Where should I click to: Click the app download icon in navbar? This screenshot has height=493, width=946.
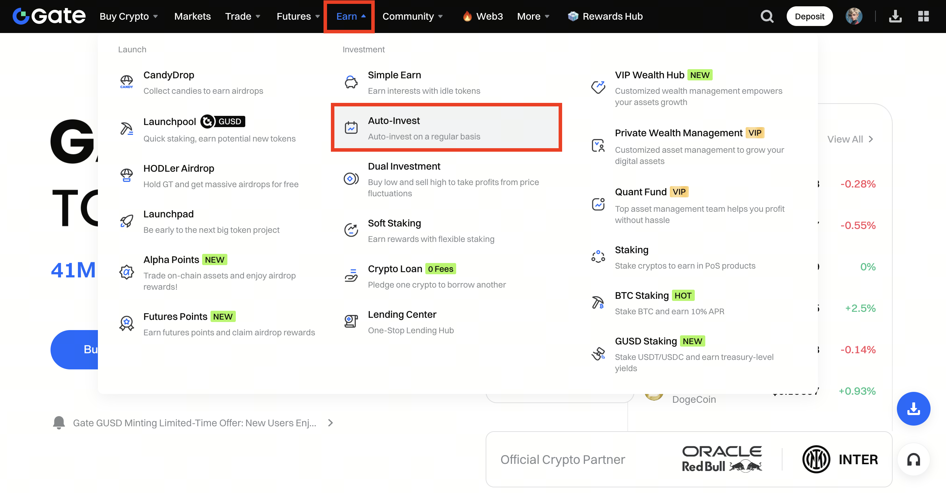(895, 17)
